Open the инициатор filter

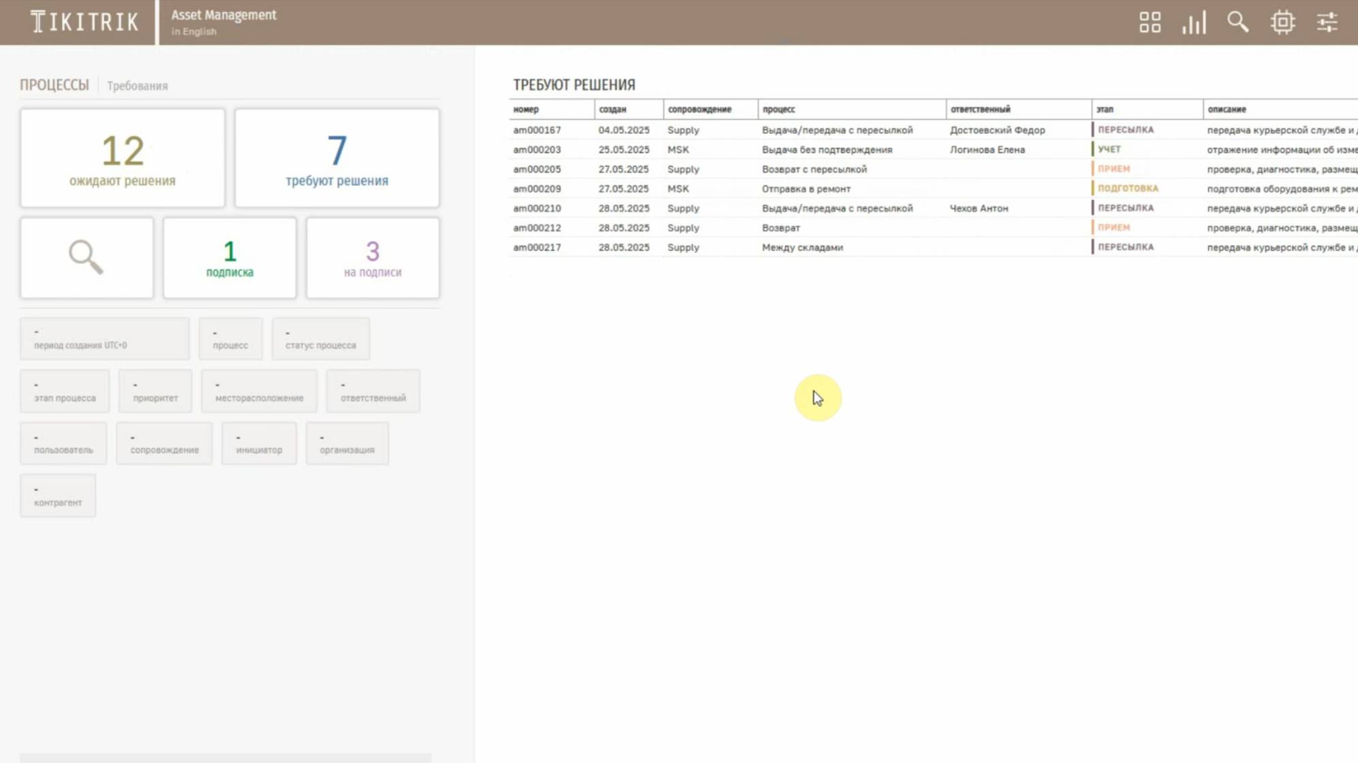(x=259, y=443)
